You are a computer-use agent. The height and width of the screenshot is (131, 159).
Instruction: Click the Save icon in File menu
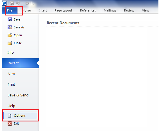[10, 19]
